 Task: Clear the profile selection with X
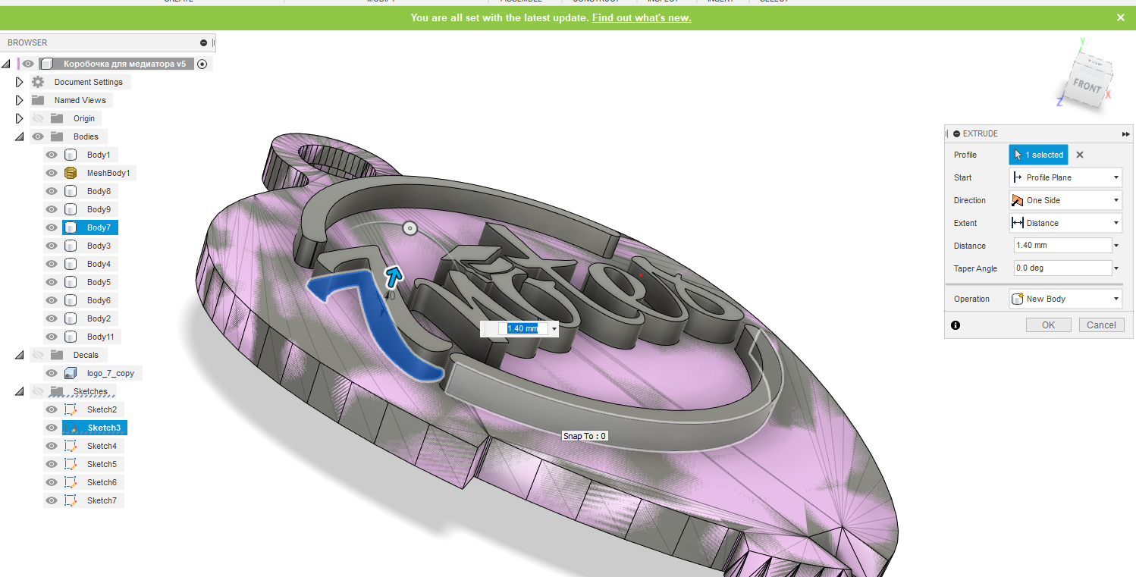(x=1080, y=155)
